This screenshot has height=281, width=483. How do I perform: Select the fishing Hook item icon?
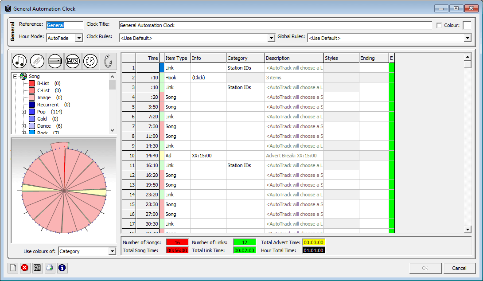(x=107, y=61)
